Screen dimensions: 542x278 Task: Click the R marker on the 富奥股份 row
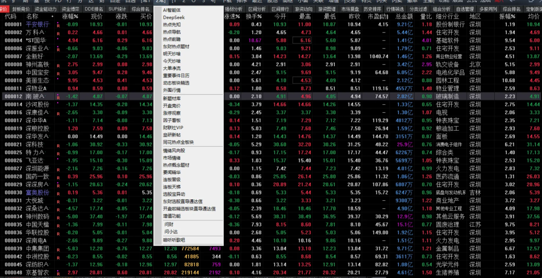coord(58,194)
